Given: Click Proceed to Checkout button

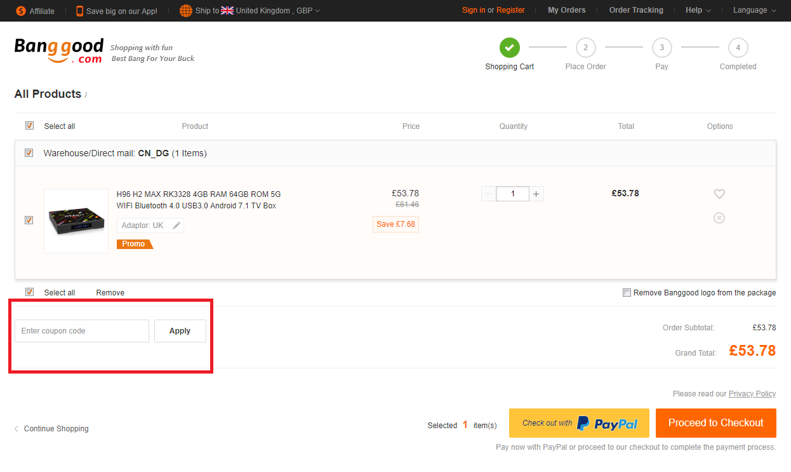Looking at the screenshot, I should [716, 423].
